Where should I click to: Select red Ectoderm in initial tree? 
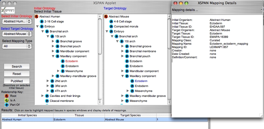72,61
